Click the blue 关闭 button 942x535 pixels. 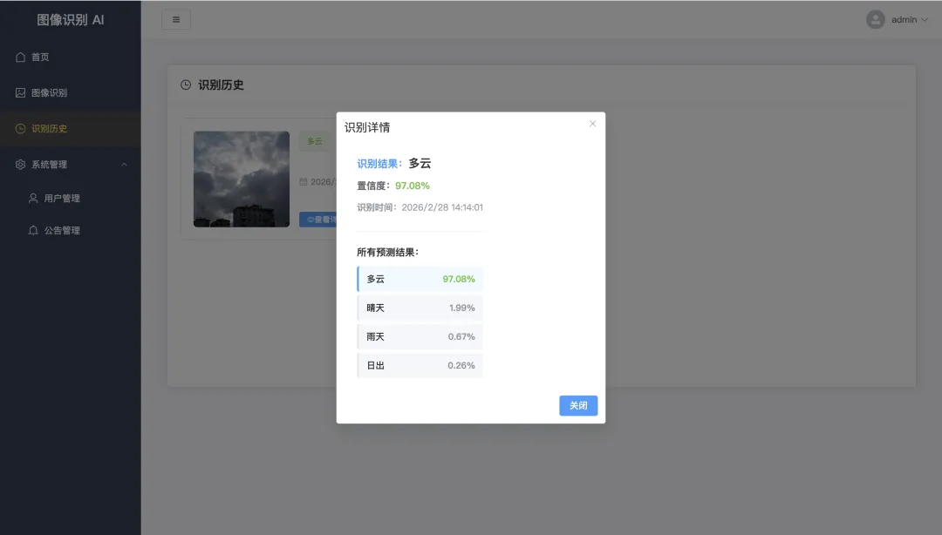click(578, 405)
